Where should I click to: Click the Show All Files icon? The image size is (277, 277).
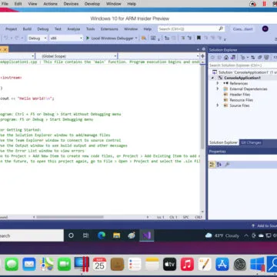(267, 58)
